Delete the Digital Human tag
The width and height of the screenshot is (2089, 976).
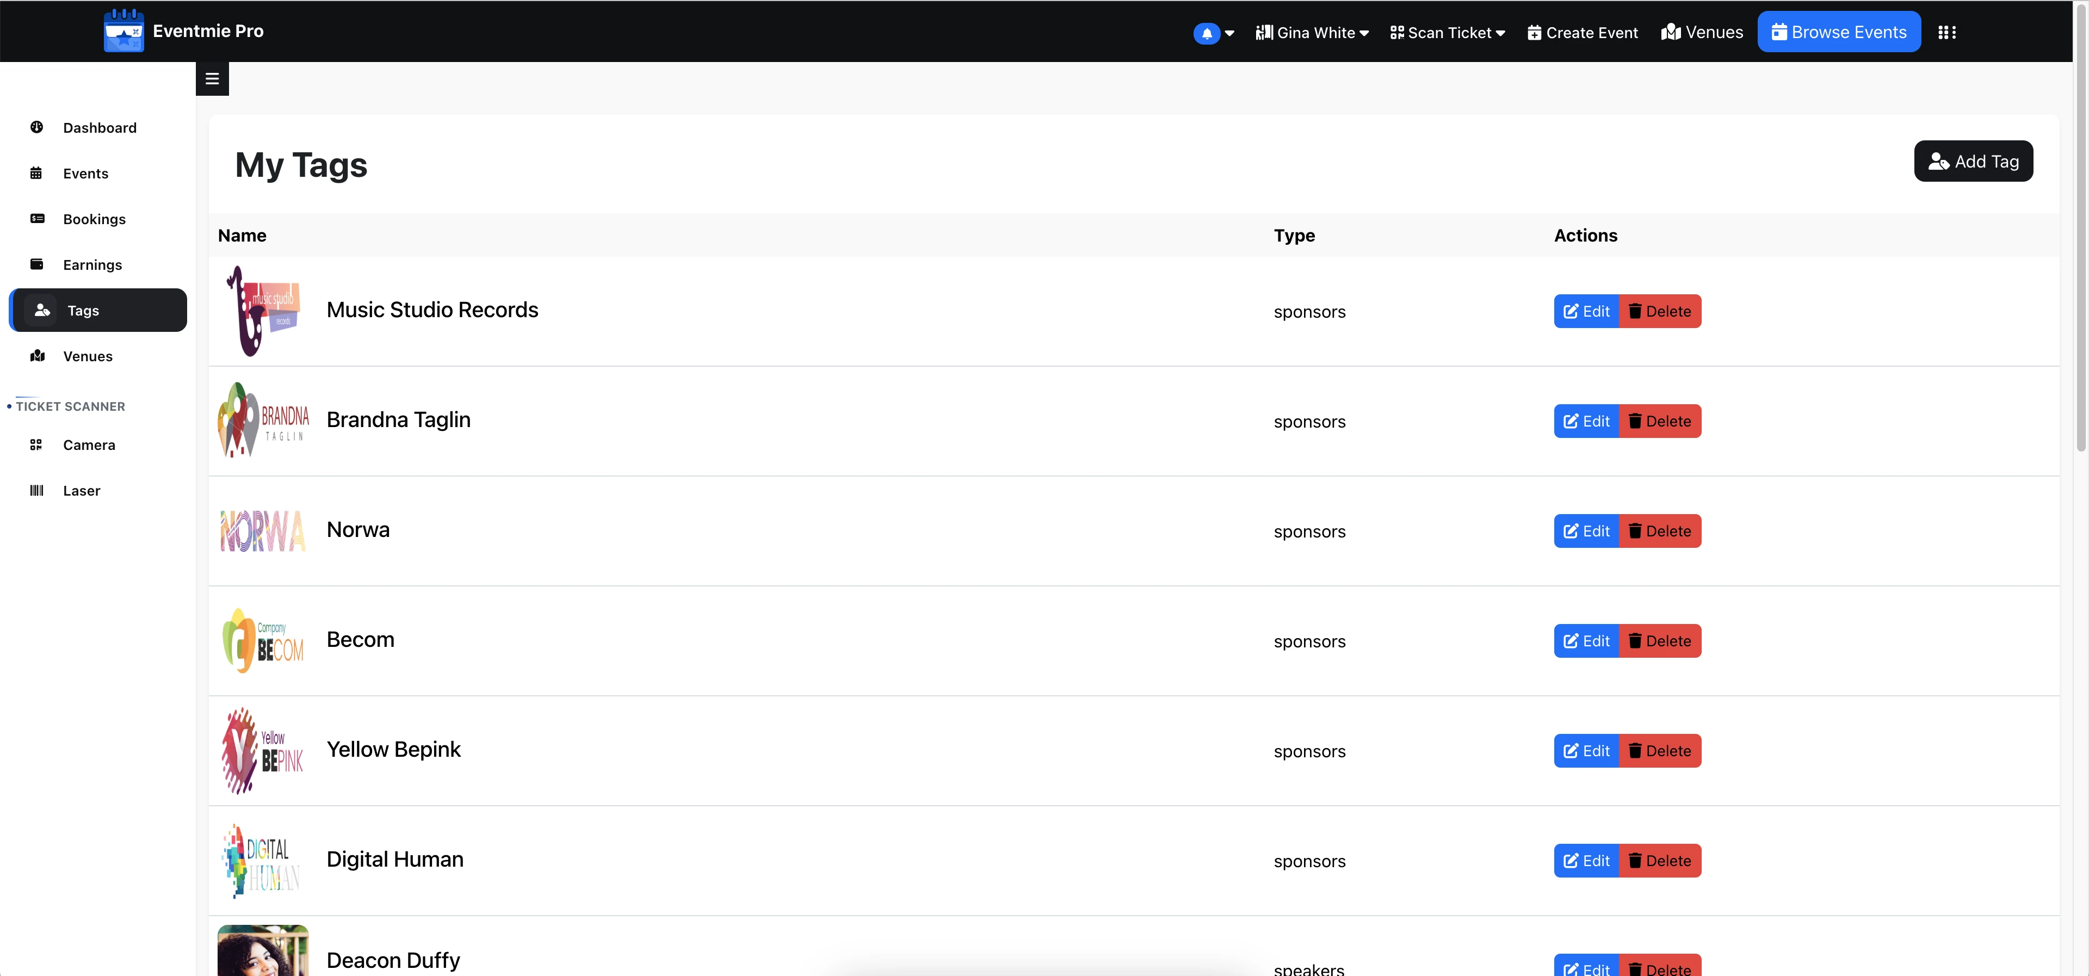click(1660, 861)
